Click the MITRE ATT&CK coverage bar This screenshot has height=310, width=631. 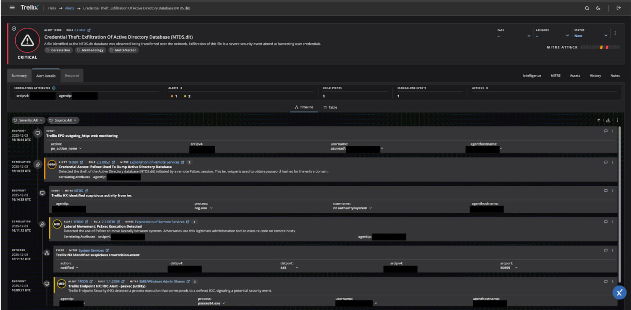(600, 48)
